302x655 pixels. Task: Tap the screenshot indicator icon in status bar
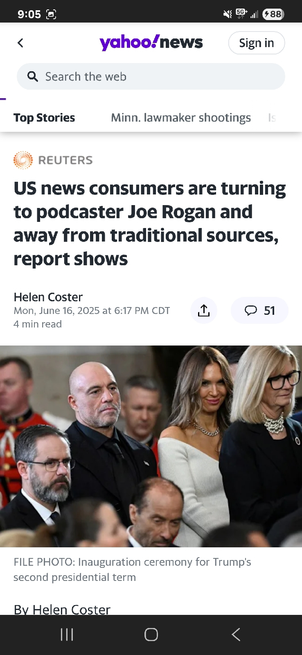pyautogui.click(x=51, y=14)
